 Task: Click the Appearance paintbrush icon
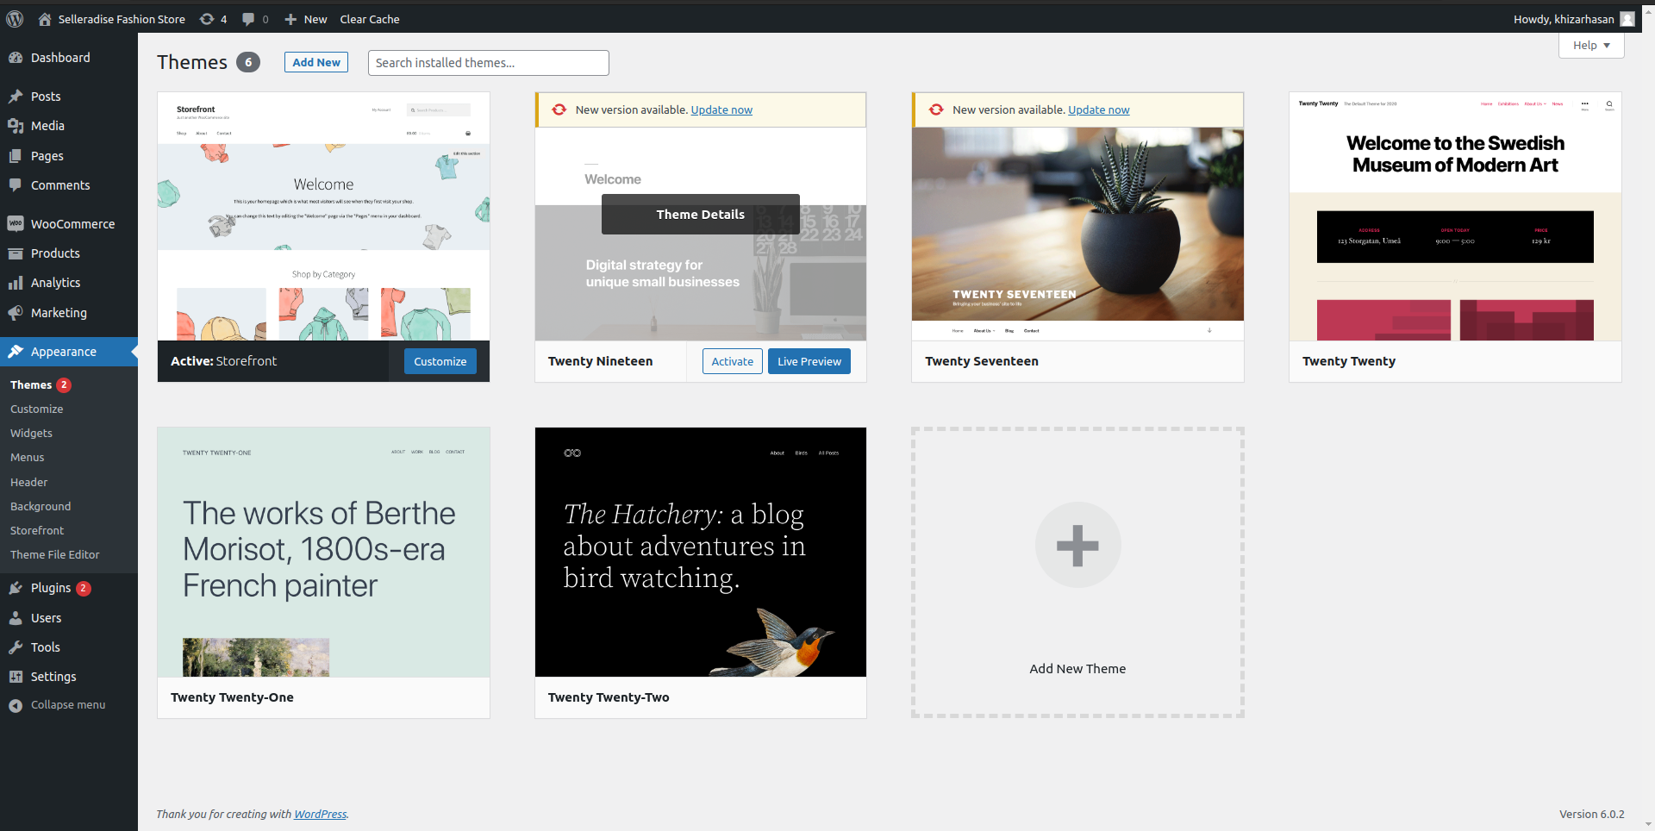16,352
